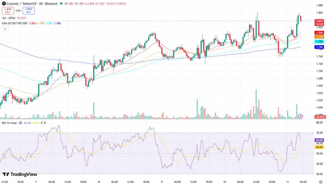Click the 1.660 price axis label

tap(319, 86)
